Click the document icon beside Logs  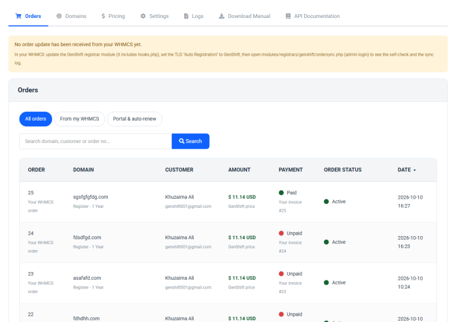click(x=186, y=16)
